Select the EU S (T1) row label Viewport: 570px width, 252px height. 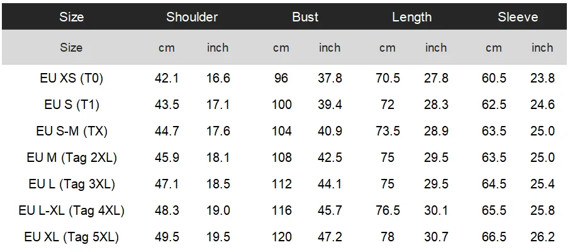72,105
